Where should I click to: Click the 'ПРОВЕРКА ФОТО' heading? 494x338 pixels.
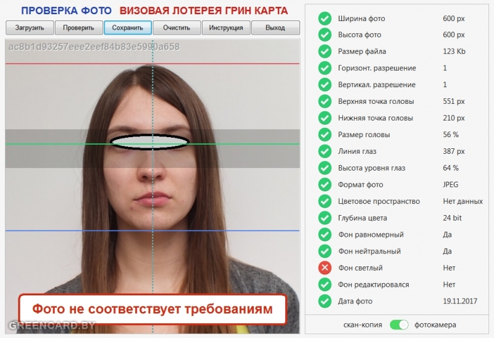tap(66, 11)
